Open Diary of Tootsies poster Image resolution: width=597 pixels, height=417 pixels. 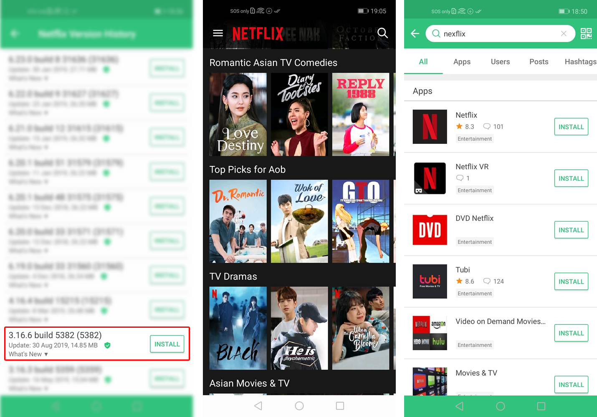click(x=299, y=114)
